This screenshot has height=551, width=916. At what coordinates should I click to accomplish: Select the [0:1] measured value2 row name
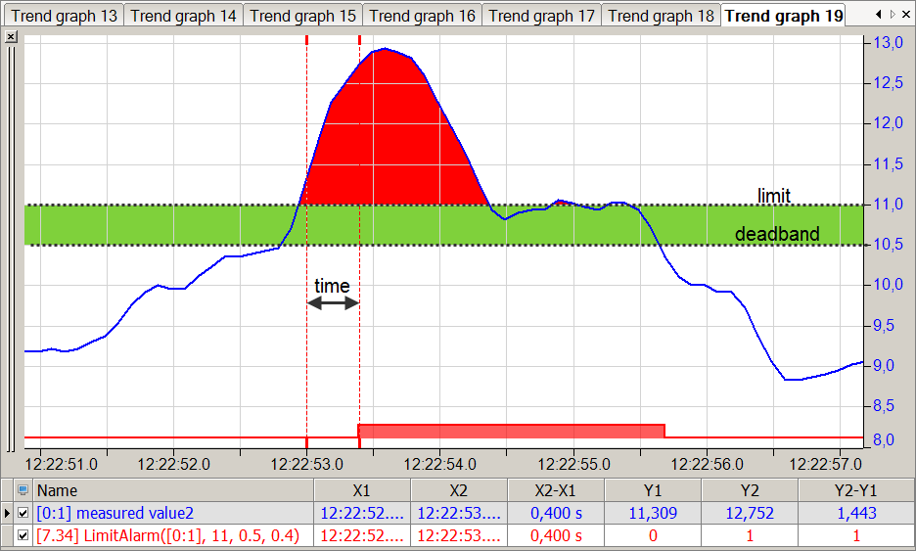[x=115, y=513]
